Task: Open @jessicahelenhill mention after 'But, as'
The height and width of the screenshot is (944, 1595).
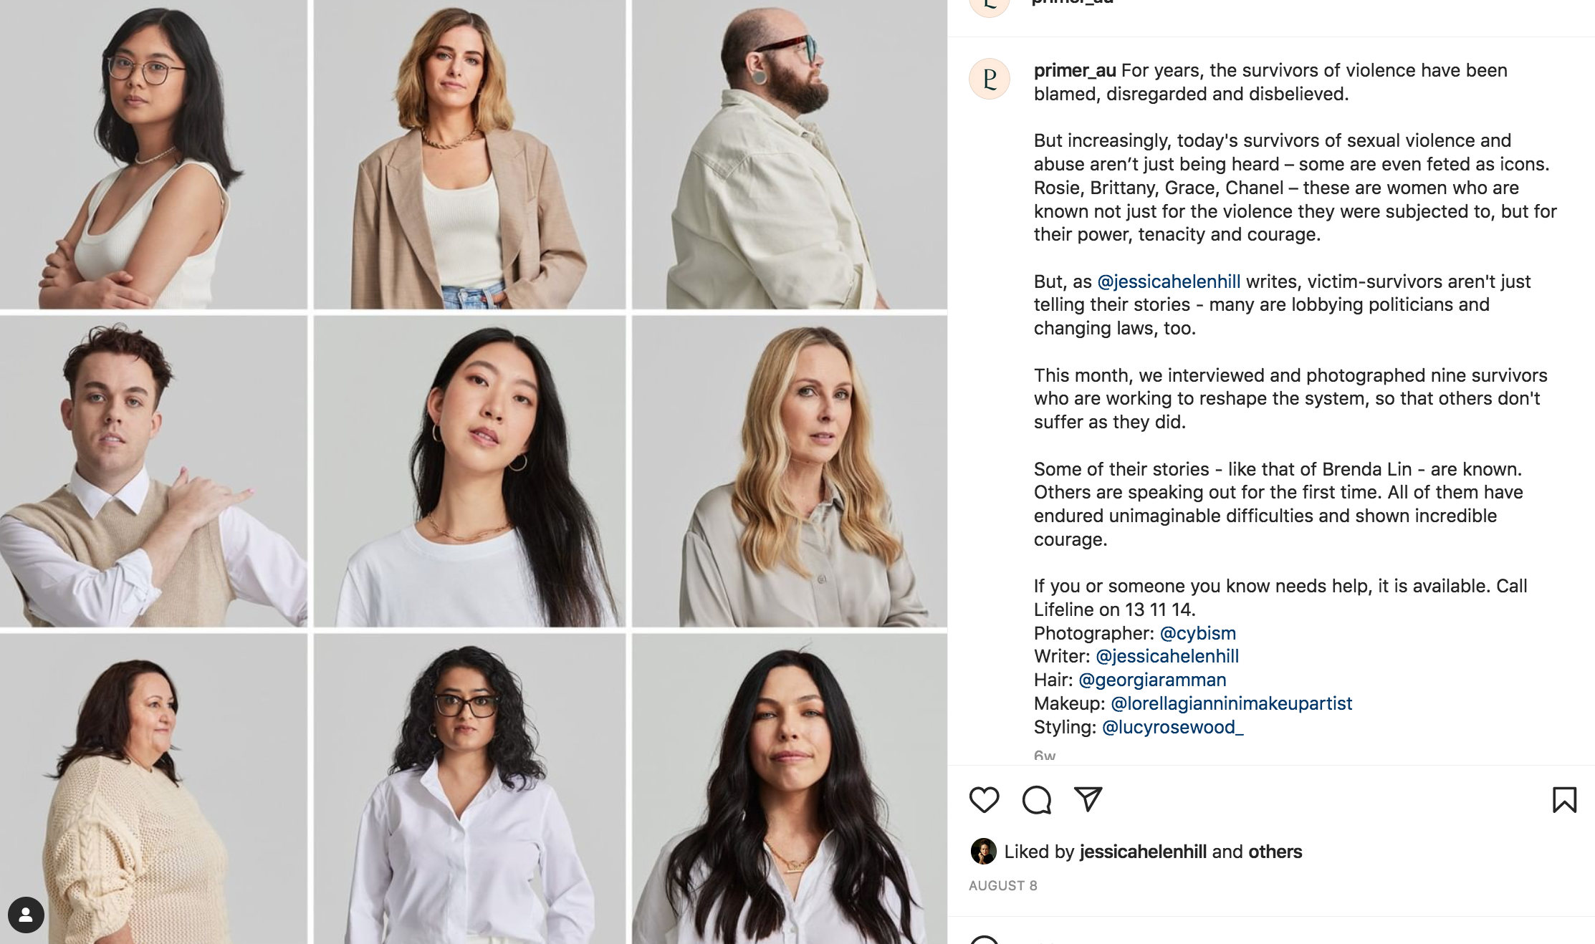Action: 1169,281
